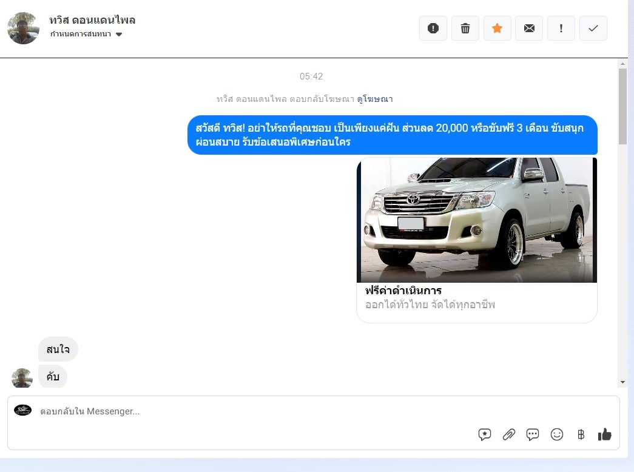Click the ตอบกลับใน Messenger input box
Image resolution: width=634 pixels, height=472 pixels.
coord(243,411)
